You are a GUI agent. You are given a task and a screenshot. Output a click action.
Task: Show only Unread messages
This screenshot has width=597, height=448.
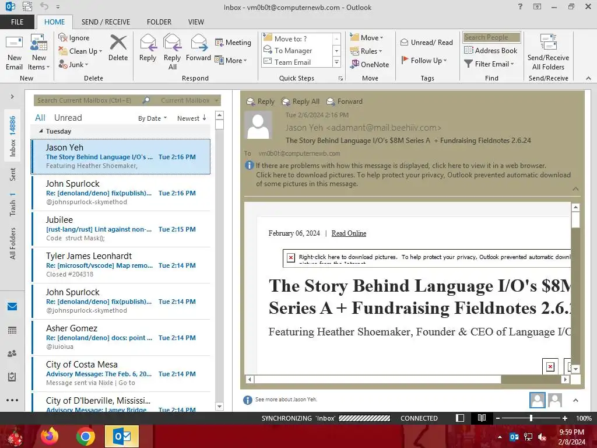pyautogui.click(x=68, y=118)
